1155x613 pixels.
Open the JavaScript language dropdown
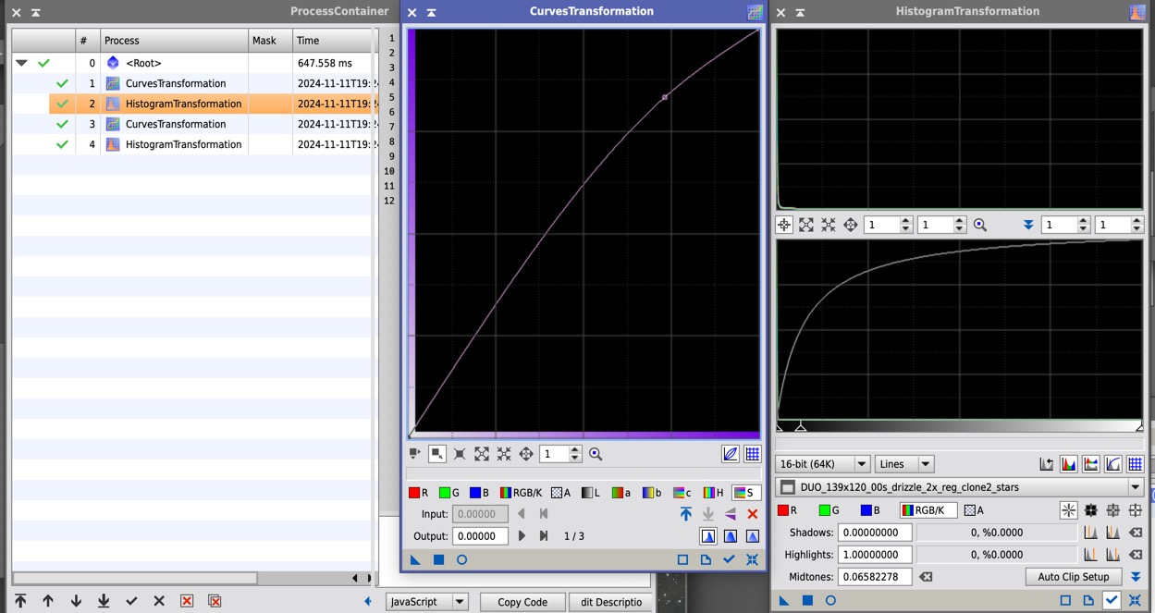(426, 602)
